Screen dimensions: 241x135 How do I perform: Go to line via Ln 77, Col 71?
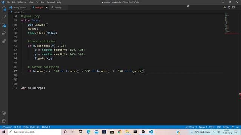pyautogui.click(x=191, y=127)
